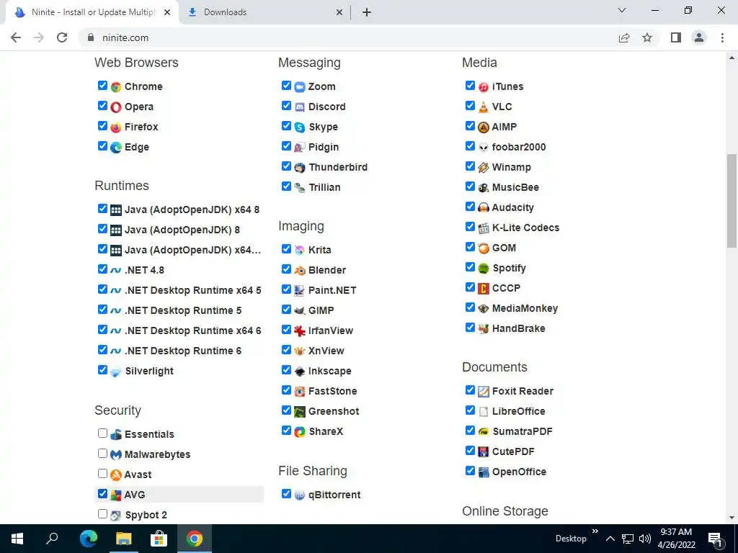738x553 pixels.
Task: Click the Zoom camera icon
Action: click(x=300, y=87)
